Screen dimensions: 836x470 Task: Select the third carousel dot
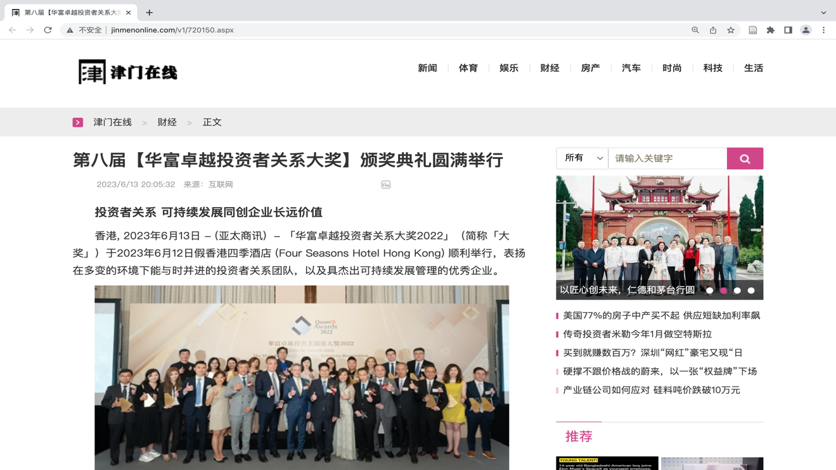click(x=737, y=291)
